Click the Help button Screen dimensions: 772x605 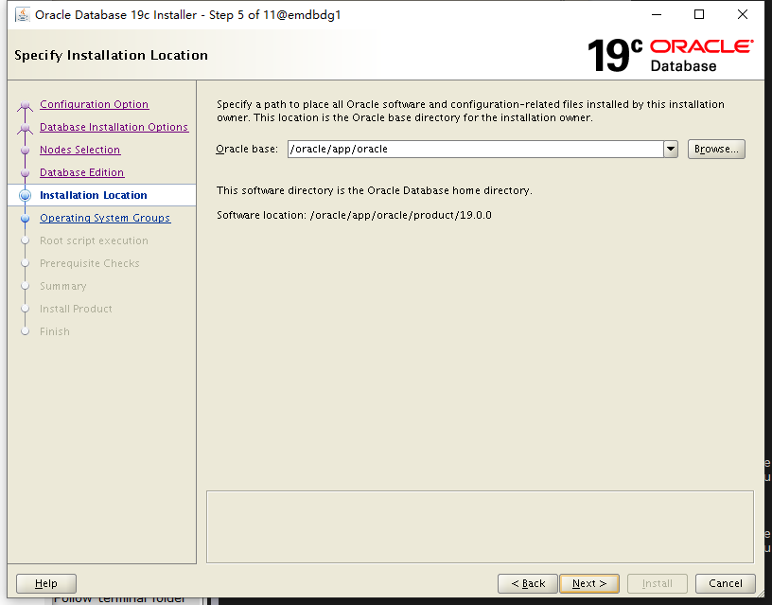[x=46, y=583]
